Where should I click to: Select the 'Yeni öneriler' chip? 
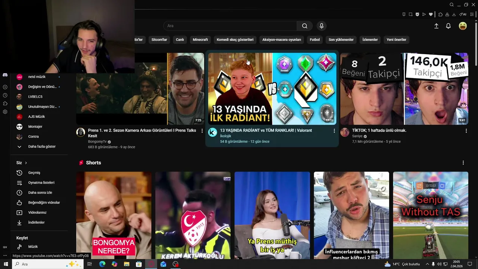tap(396, 40)
